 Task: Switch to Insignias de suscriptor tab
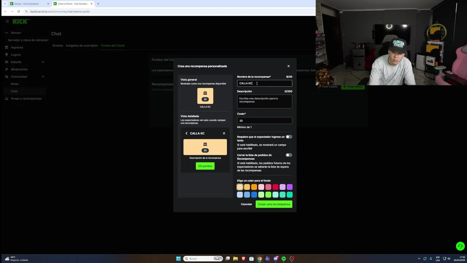pyautogui.click(x=82, y=46)
